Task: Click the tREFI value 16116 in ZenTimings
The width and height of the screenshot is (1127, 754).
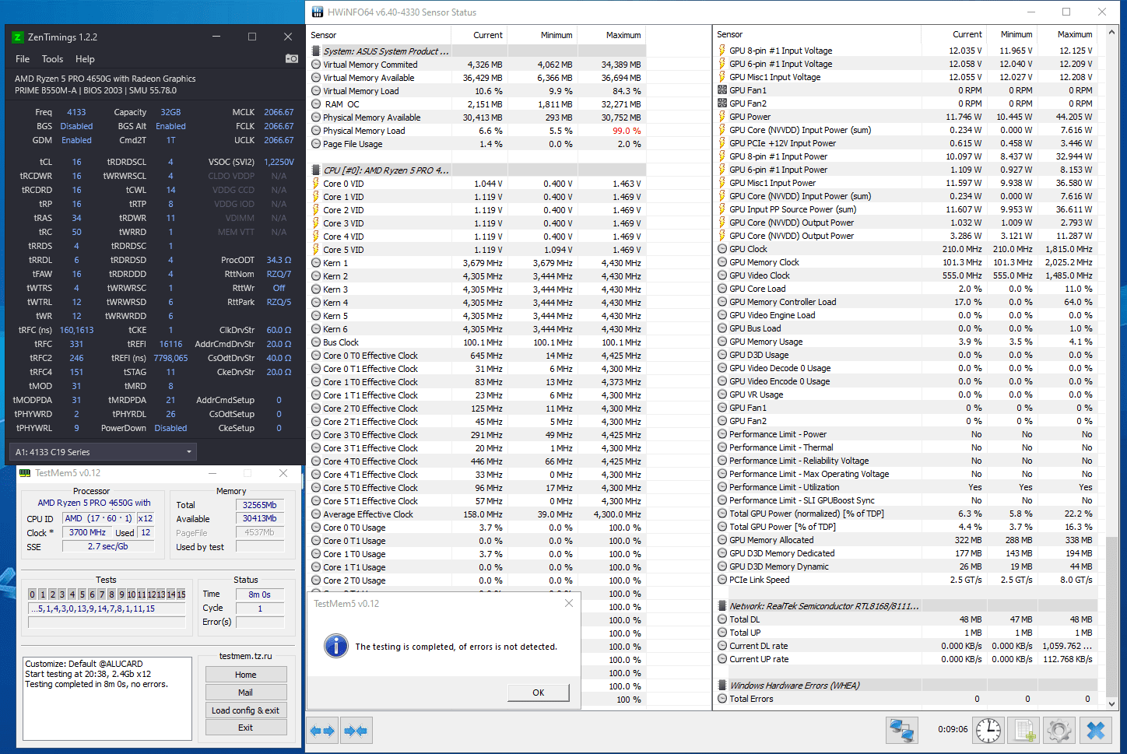Action: point(170,344)
